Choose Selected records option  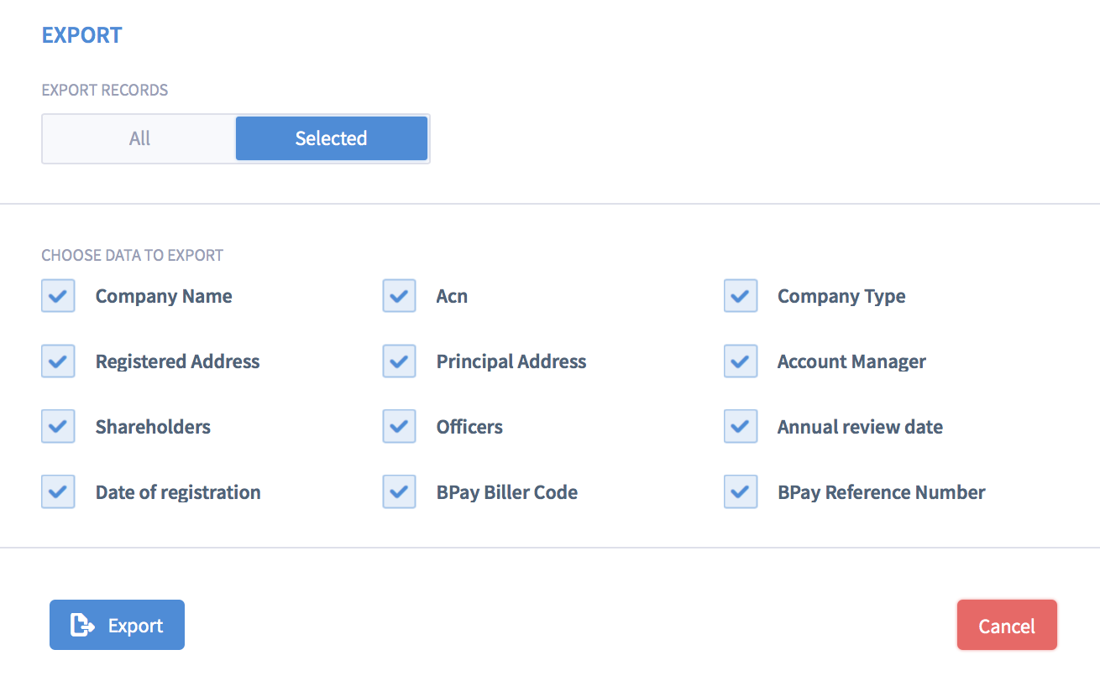click(331, 138)
